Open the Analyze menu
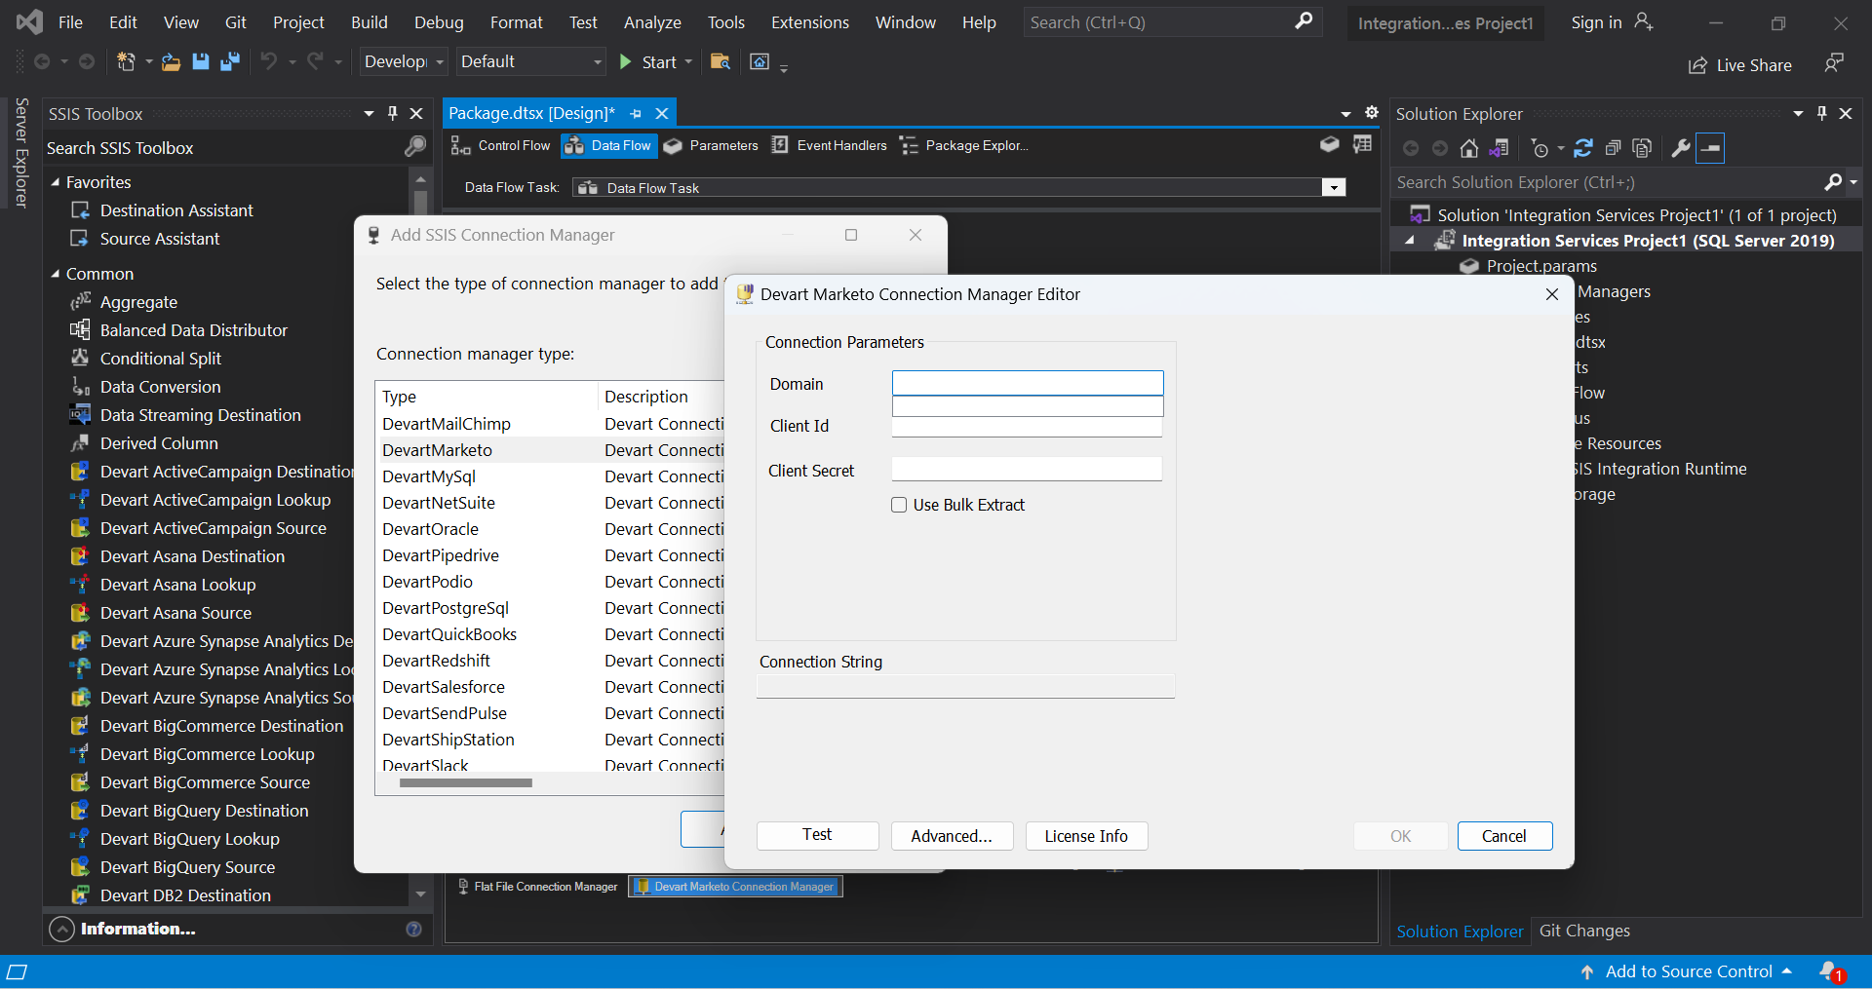This screenshot has height=989, width=1872. point(652,21)
